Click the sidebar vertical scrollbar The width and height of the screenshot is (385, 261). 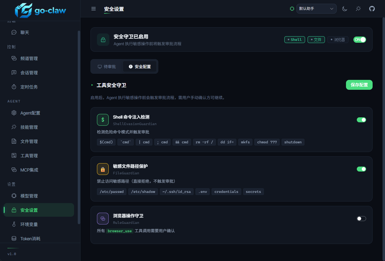click(x=79, y=127)
